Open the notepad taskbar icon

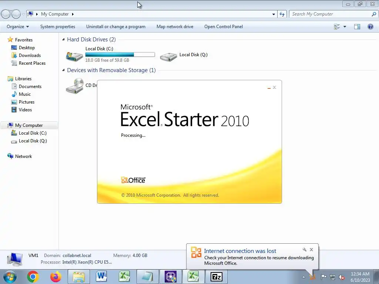click(x=147, y=277)
